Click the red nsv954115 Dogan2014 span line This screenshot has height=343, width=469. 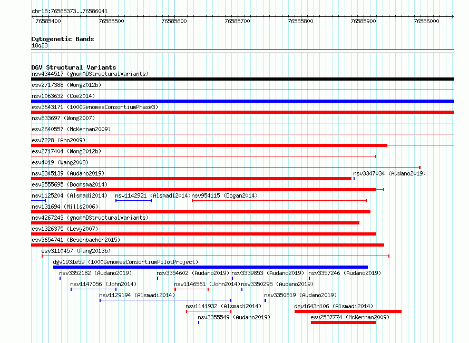coord(279,201)
